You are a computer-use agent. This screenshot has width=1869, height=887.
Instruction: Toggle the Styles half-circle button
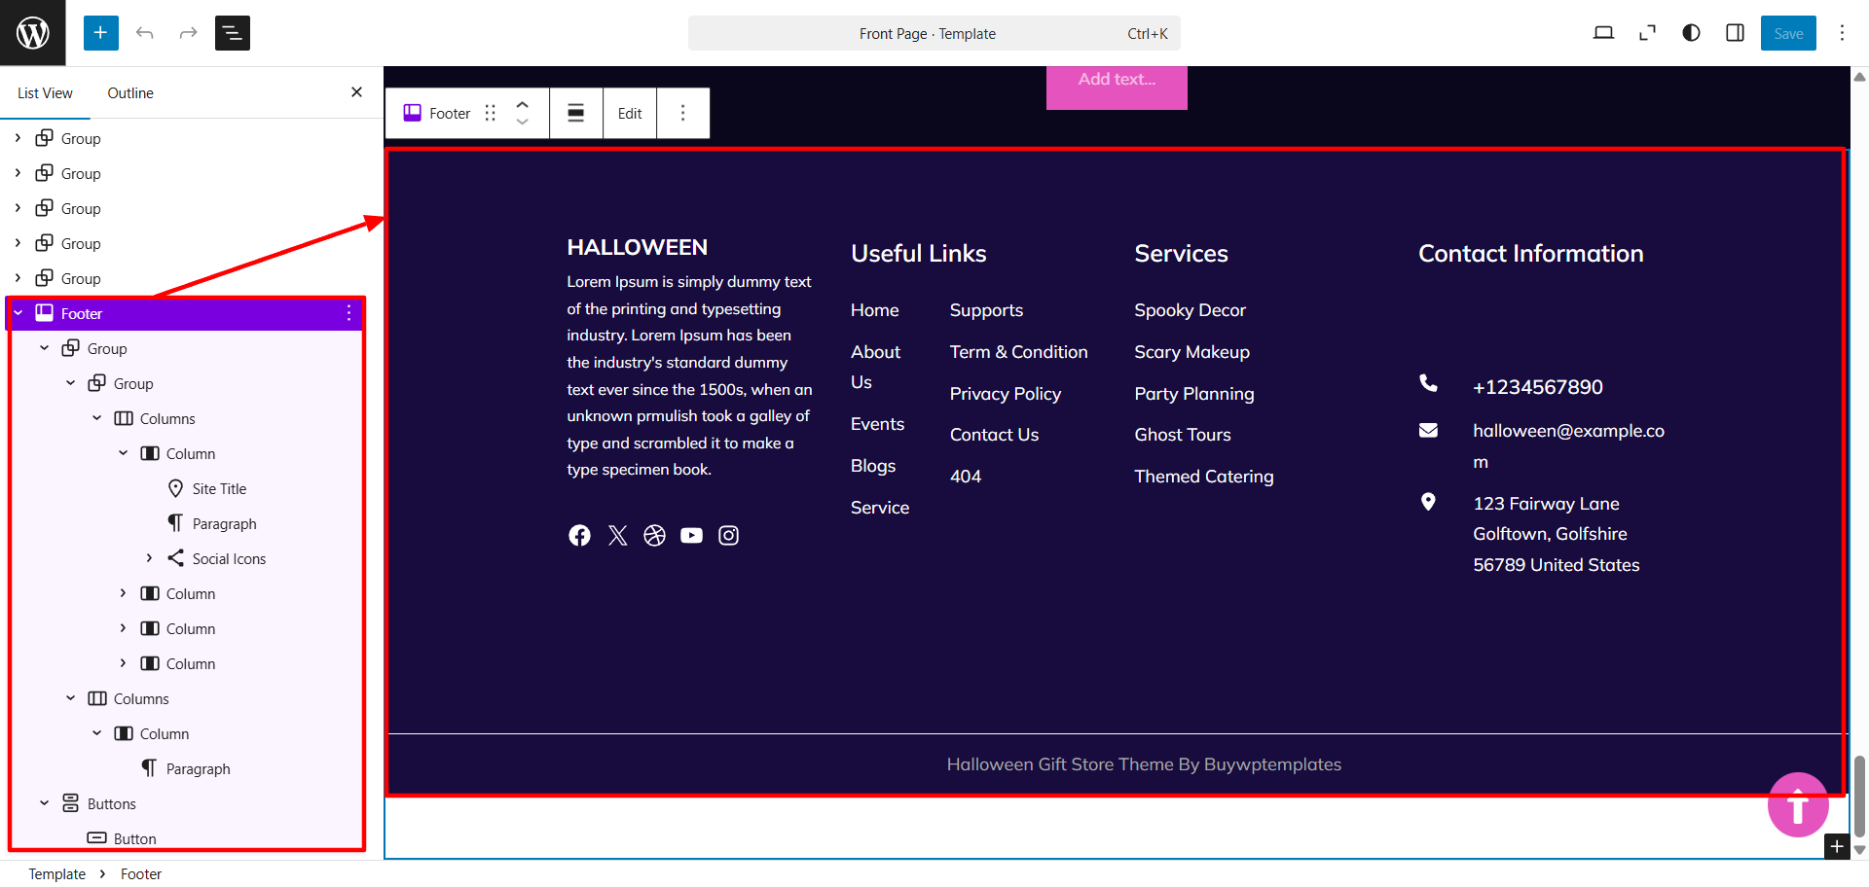click(1691, 33)
